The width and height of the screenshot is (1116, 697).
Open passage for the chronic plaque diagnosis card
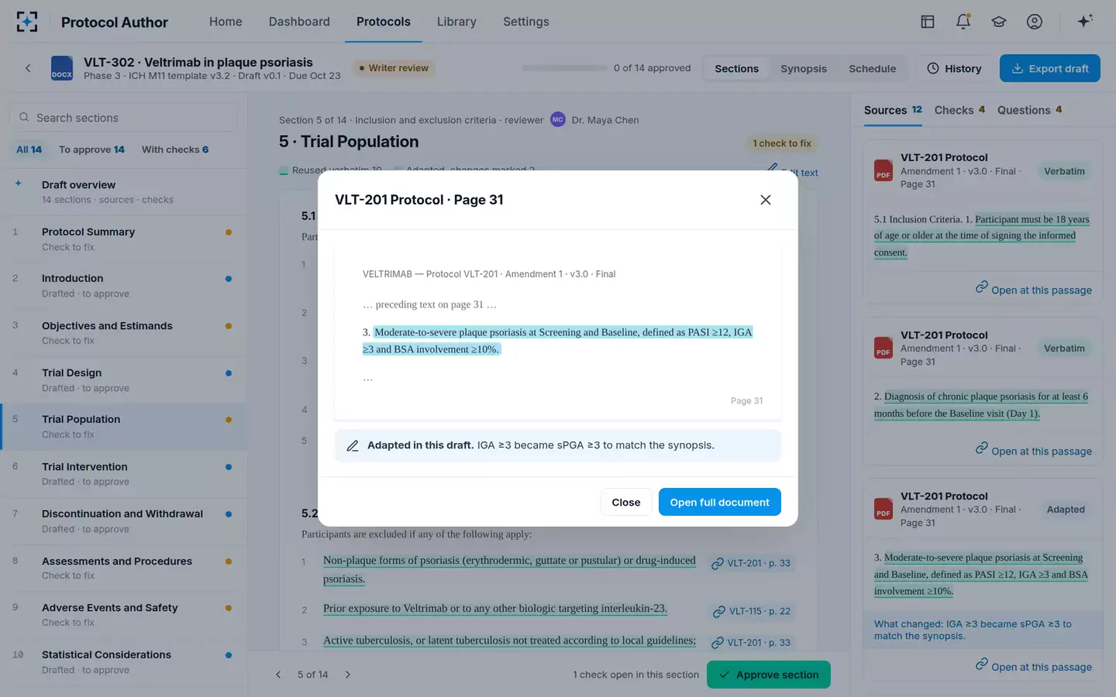(x=1034, y=450)
